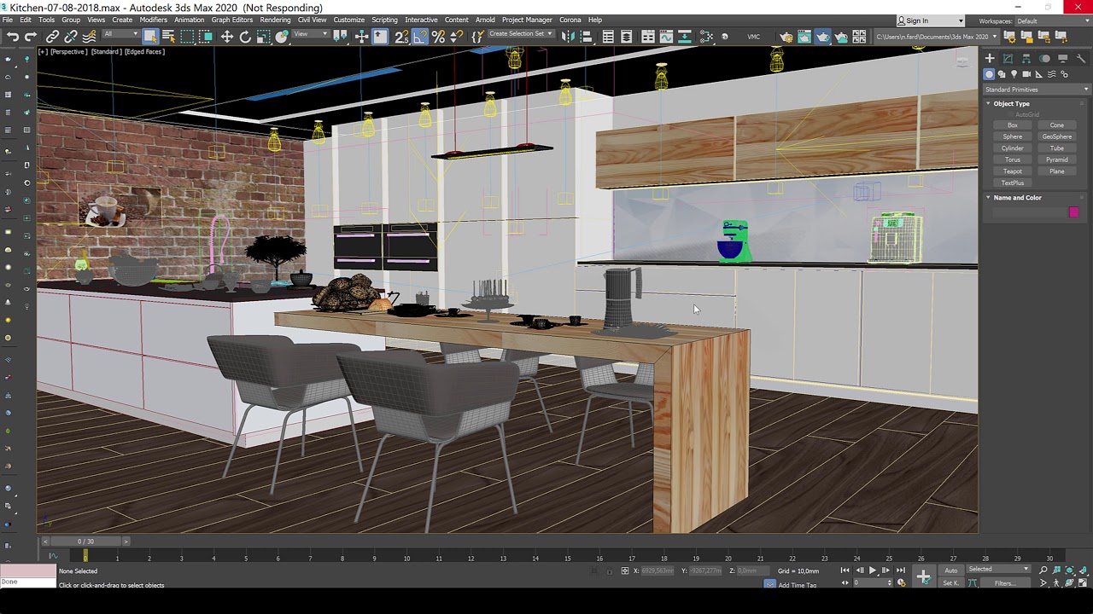This screenshot has width=1093, height=614.
Task: Open Select by Name list icon
Action: tap(168, 36)
